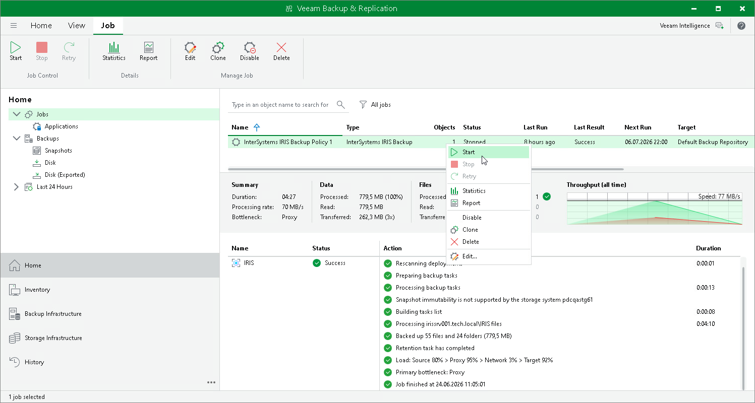Open Storage Infrastructure view
The image size is (755, 403).
tap(110, 338)
